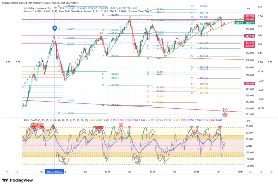Select the Pivots indicator legend line

click(x=88, y=11)
